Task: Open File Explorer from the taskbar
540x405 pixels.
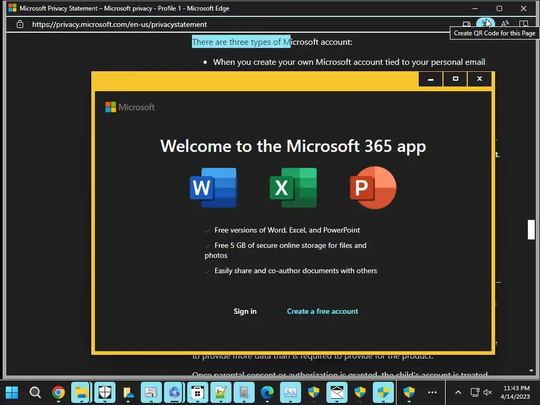Action: point(82,392)
